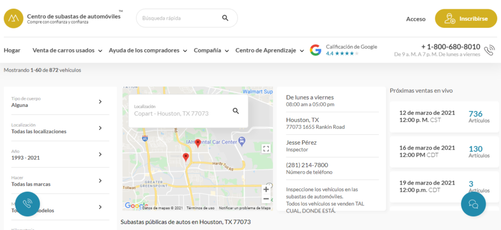Click the Acceso login link
501x230 pixels.
point(415,19)
